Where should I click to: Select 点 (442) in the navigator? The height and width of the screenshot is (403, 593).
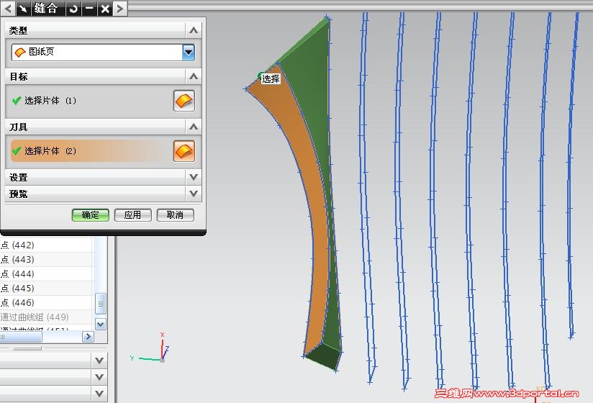(x=45, y=245)
